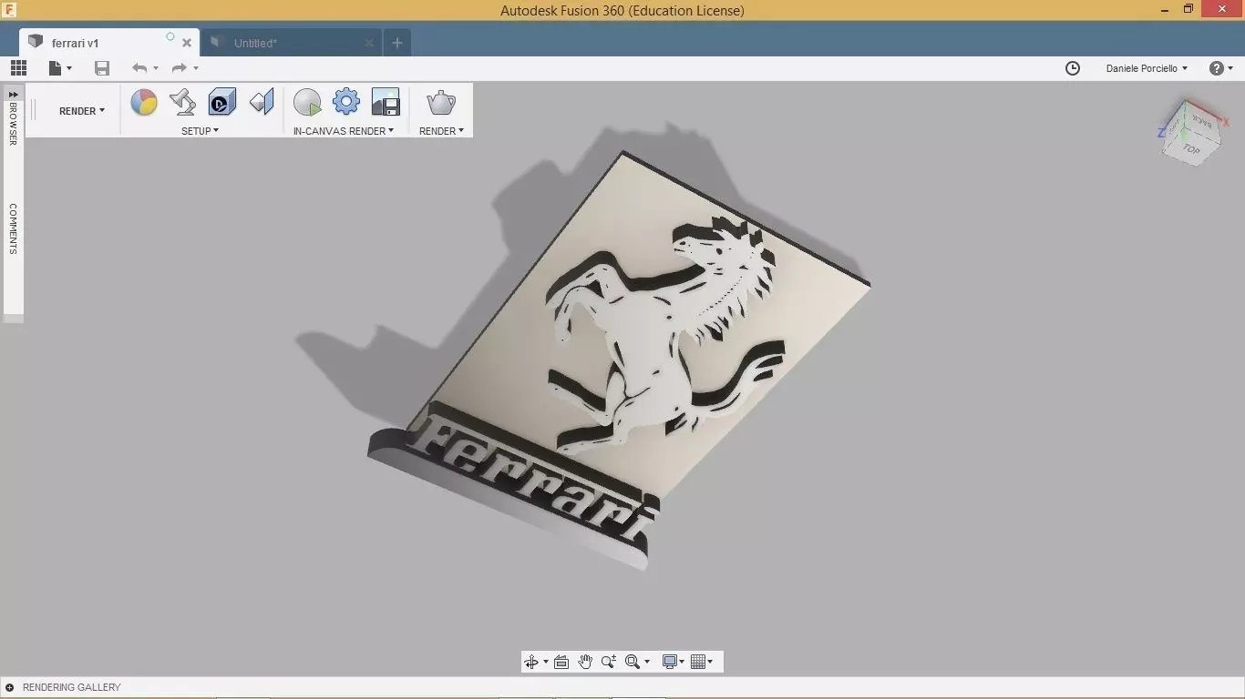Expand the Rendering Gallery panel
Screen dimensions: 1245x699
click(x=10, y=687)
